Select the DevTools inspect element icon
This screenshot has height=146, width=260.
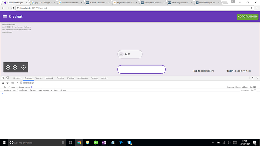(3, 78)
